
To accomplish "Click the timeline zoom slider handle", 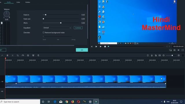I will point(172,55).
